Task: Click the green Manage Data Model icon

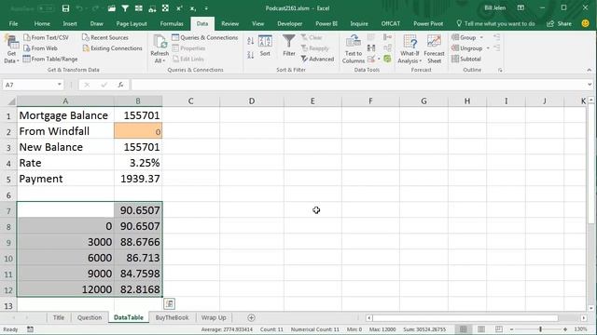Action: click(x=388, y=59)
